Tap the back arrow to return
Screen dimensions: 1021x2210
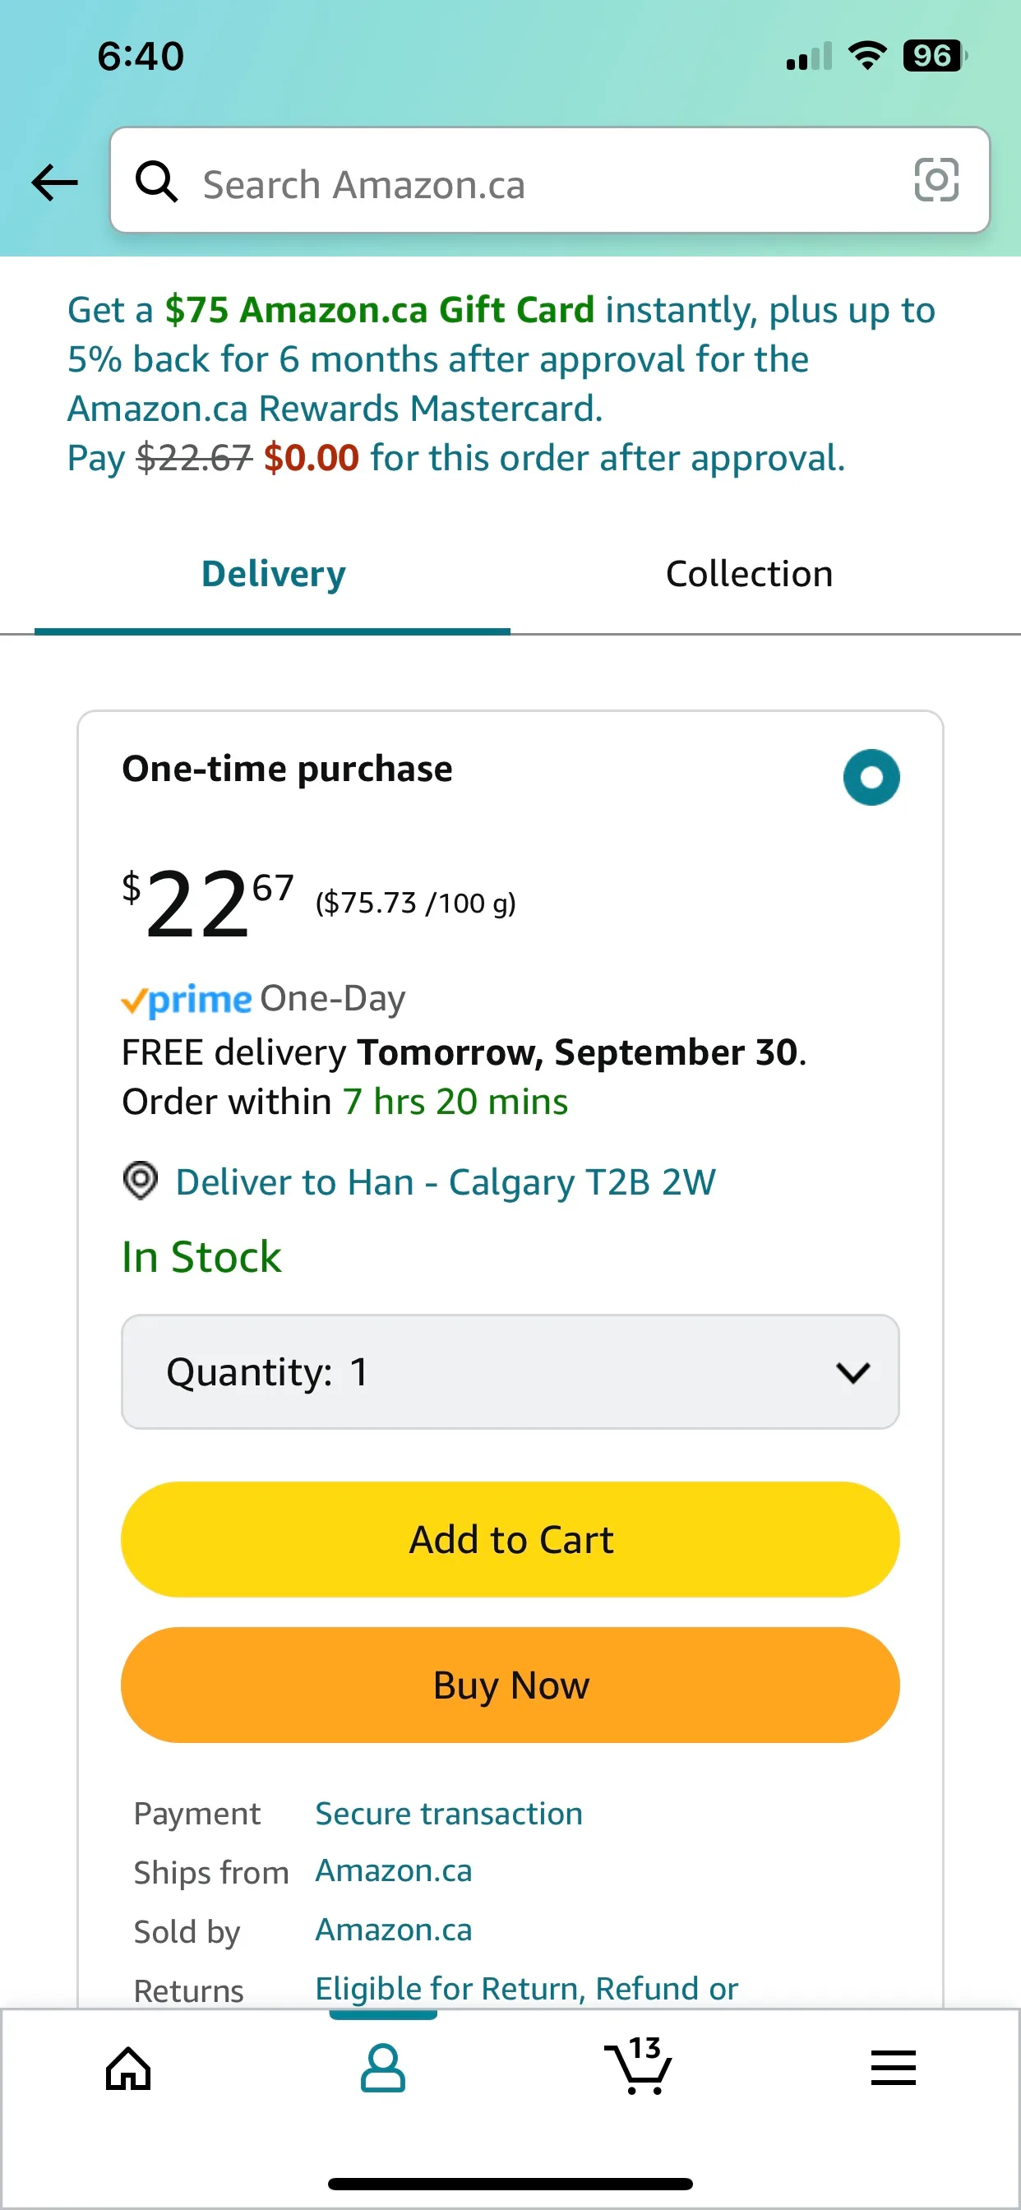[53, 182]
